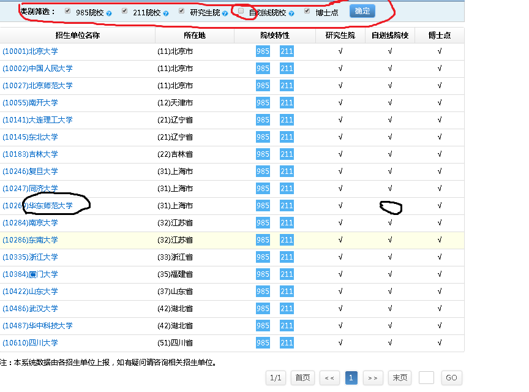529x392 pixels.
Task: Uncheck the 985院校 checkbox
Action: (68, 11)
